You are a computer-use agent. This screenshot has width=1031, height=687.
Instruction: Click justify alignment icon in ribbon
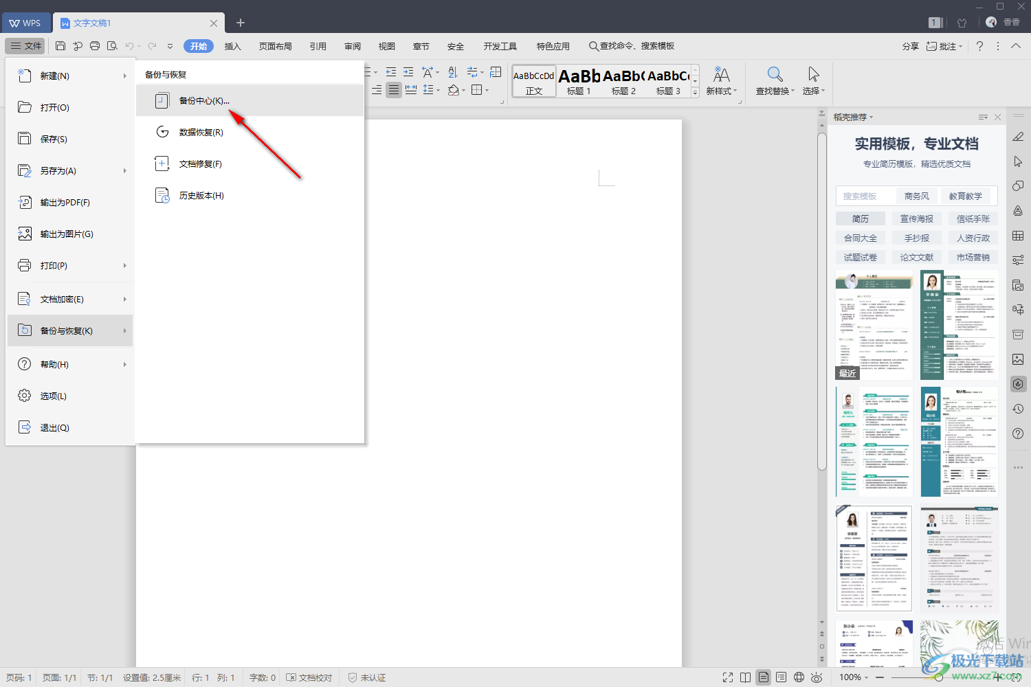[x=394, y=90]
